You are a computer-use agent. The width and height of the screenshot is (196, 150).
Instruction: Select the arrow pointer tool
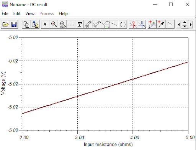[45, 24]
